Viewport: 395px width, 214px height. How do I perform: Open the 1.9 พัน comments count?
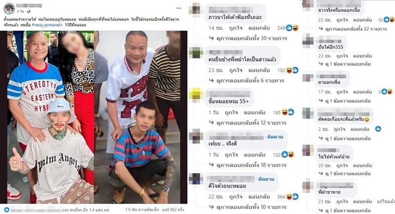[142, 210]
